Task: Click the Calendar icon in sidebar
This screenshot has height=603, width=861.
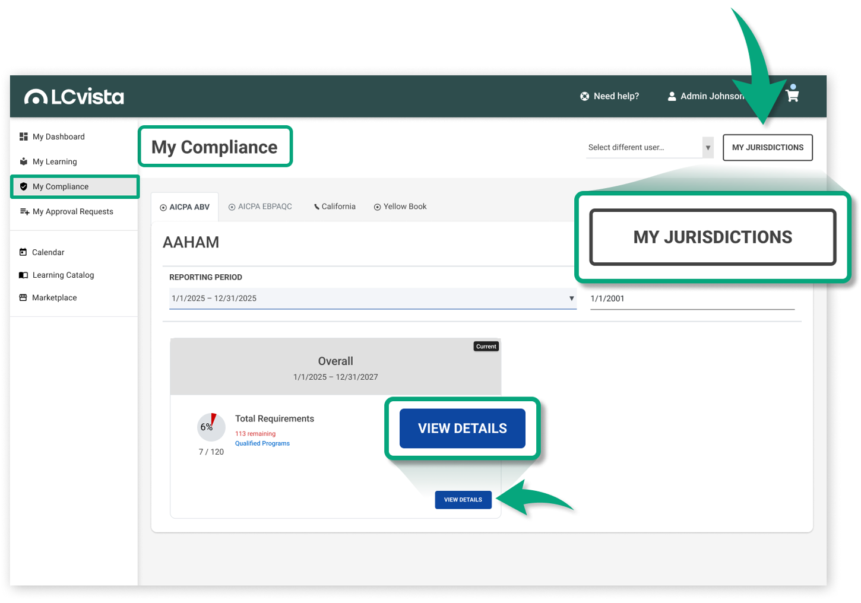Action: (x=23, y=252)
